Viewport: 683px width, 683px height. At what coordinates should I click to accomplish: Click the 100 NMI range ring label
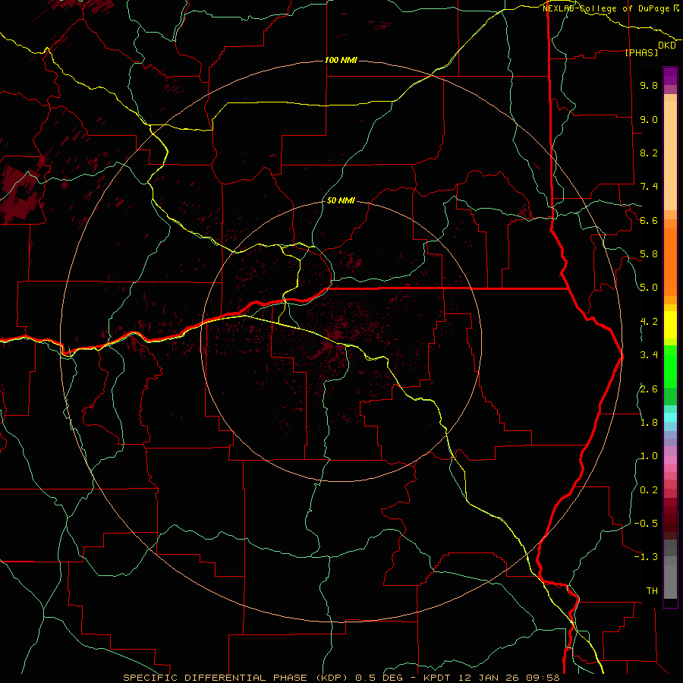tap(341, 60)
